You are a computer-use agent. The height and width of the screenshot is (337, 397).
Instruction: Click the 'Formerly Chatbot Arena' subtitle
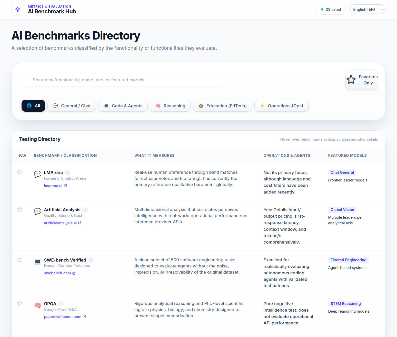pos(65,178)
